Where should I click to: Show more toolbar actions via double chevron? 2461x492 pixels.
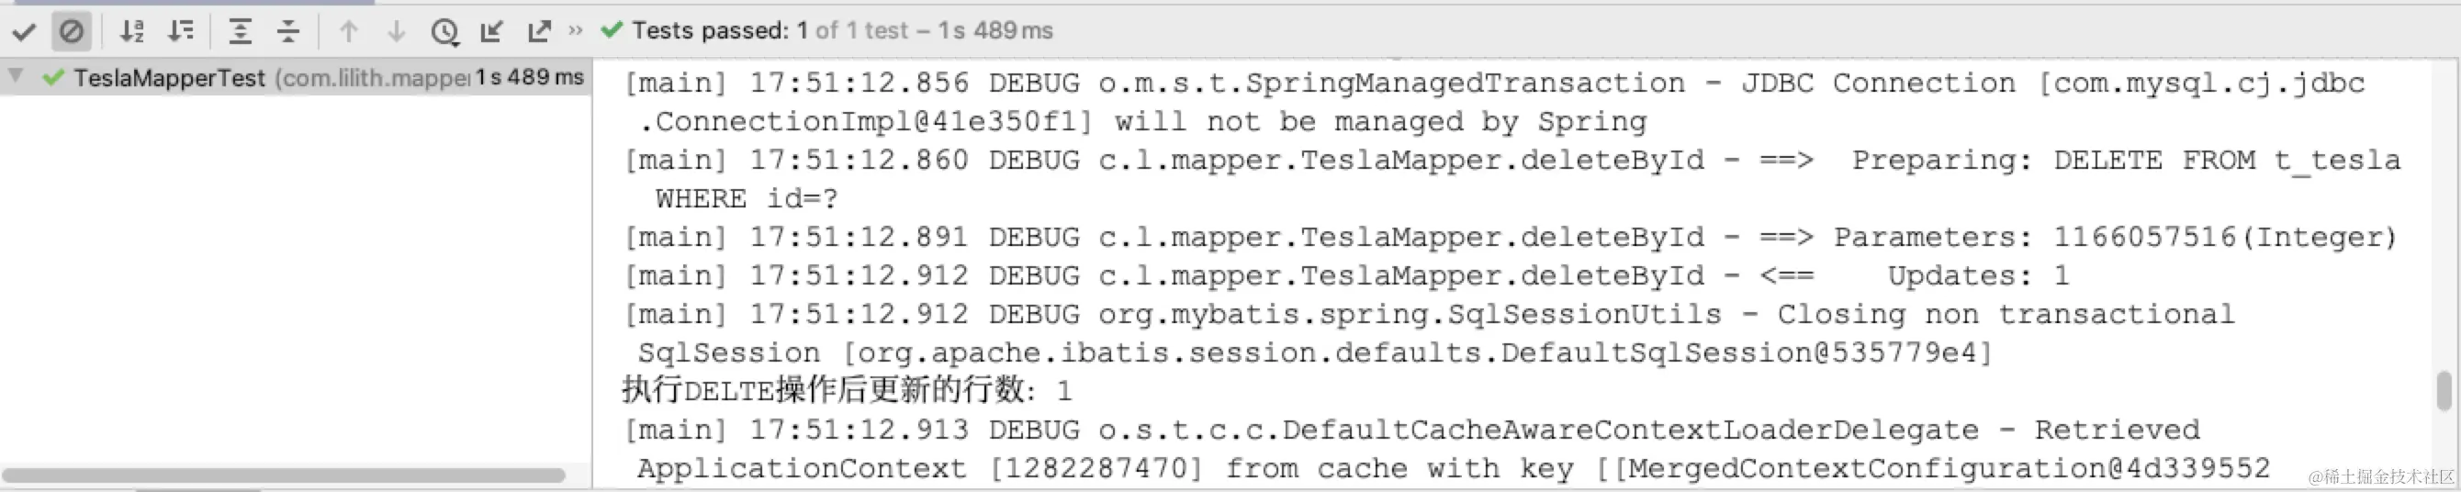pos(575,30)
